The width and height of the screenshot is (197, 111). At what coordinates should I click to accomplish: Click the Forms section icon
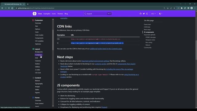(x=33, y=97)
